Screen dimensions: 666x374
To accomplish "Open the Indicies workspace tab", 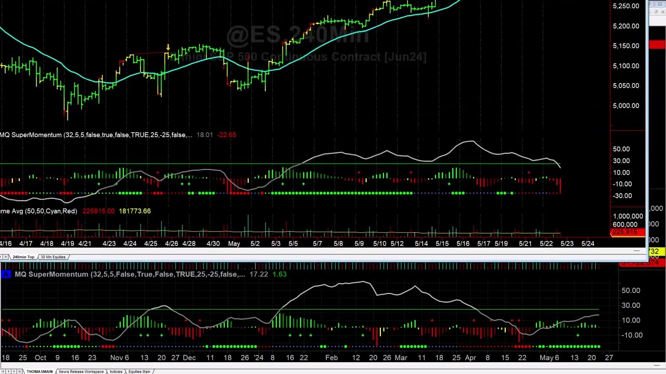I will click(x=116, y=371).
